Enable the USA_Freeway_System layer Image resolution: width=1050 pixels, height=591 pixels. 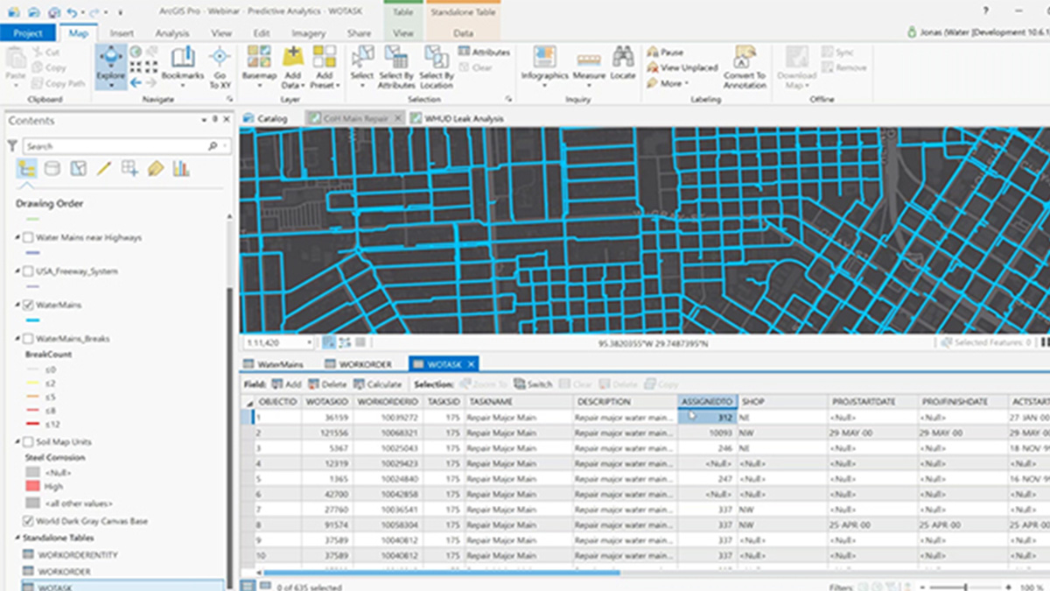click(28, 271)
